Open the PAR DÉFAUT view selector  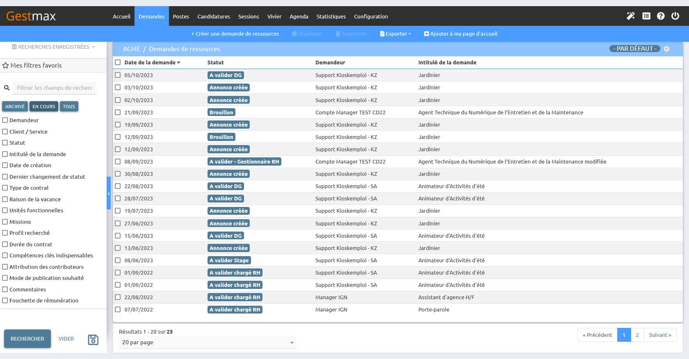pos(635,49)
